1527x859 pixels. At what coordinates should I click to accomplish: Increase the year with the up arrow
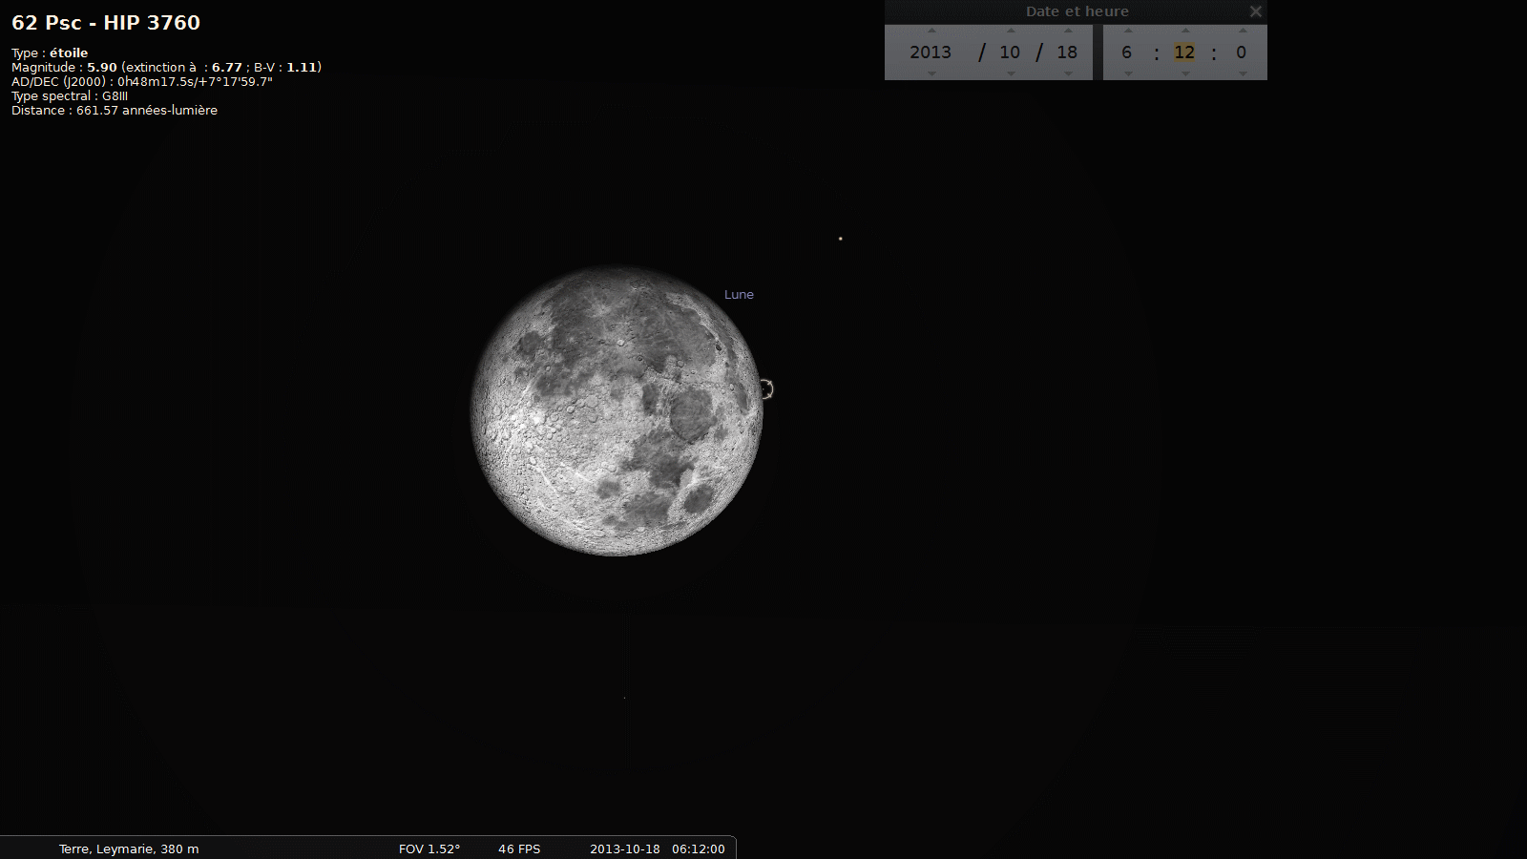coord(931,31)
